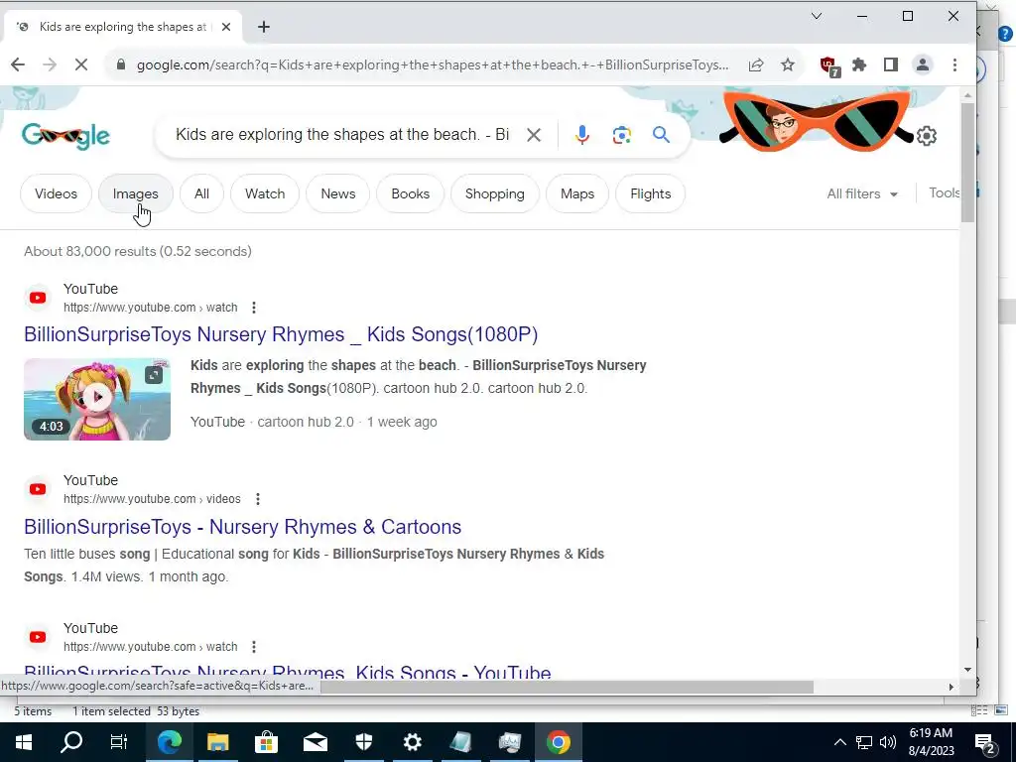The width and height of the screenshot is (1016, 762).
Task: Open Windows Security shield on taskbar
Action: point(363,742)
